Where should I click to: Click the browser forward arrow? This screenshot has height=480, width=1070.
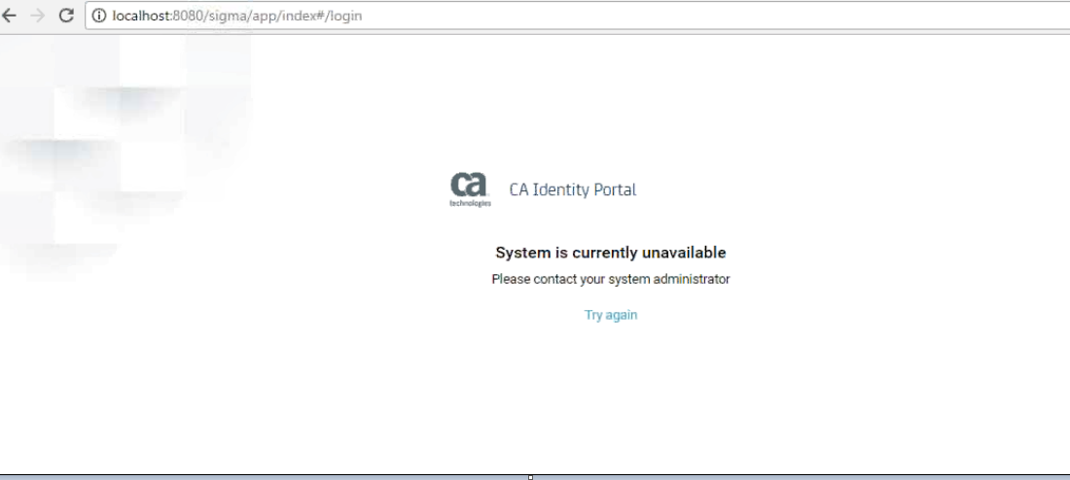click(37, 15)
